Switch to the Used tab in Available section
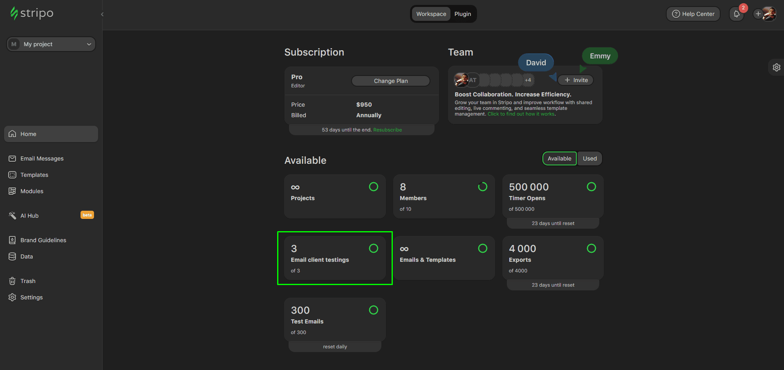784x370 pixels. (x=589, y=158)
